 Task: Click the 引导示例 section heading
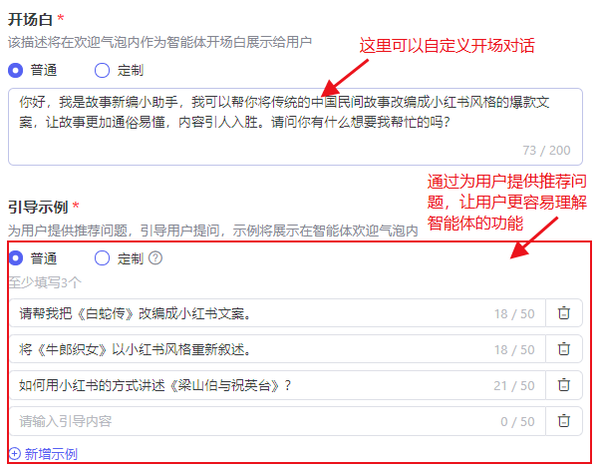[x=38, y=208]
